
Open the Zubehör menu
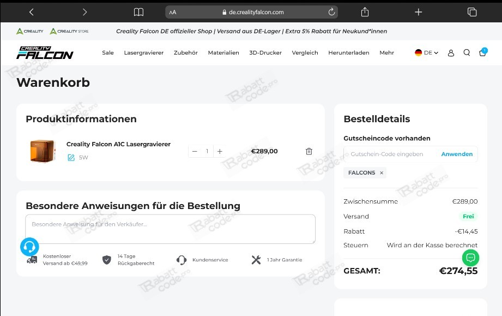coord(186,52)
